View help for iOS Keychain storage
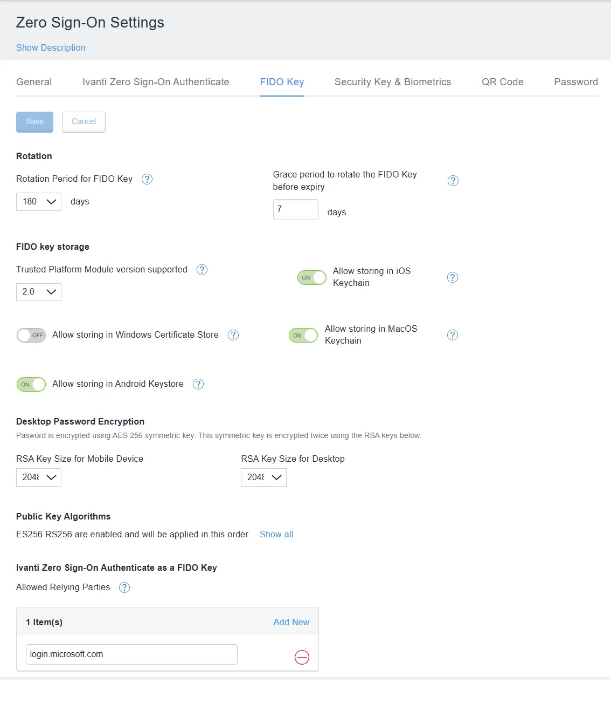Screen dimensions: 611x704 coord(453,277)
